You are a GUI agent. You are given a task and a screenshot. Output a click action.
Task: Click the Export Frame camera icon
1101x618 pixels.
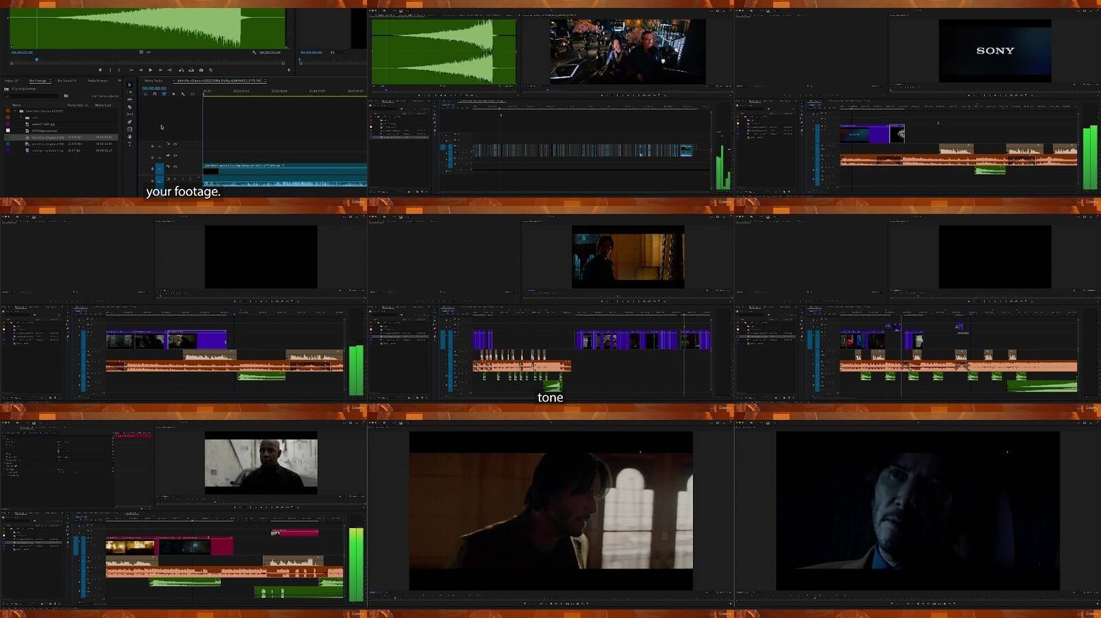coord(201,70)
